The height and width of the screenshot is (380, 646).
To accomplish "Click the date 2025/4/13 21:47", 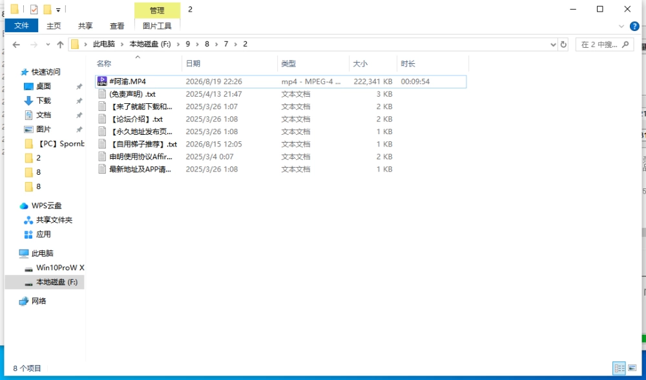I will (214, 94).
